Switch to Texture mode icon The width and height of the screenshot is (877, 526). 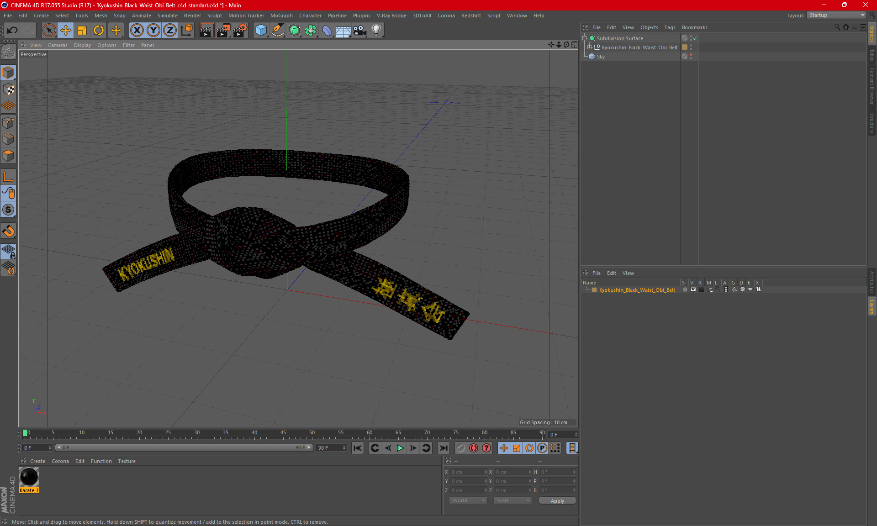tap(8, 89)
